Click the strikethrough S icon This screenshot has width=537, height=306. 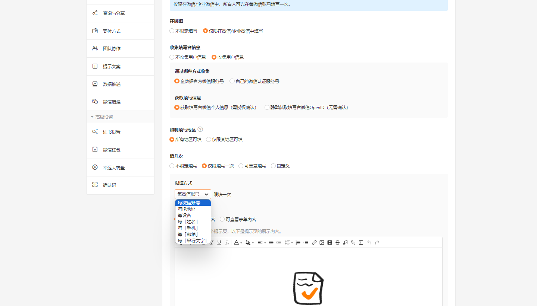337,242
